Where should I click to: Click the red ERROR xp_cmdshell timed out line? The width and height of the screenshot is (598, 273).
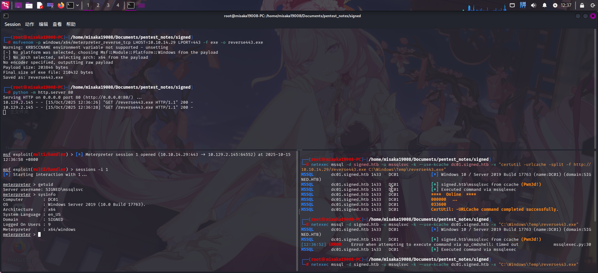pos(446,245)
